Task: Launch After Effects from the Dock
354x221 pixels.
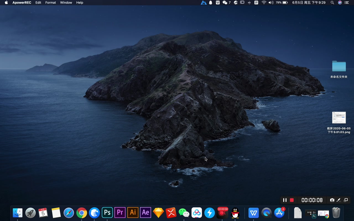Action: pos(145,213)
